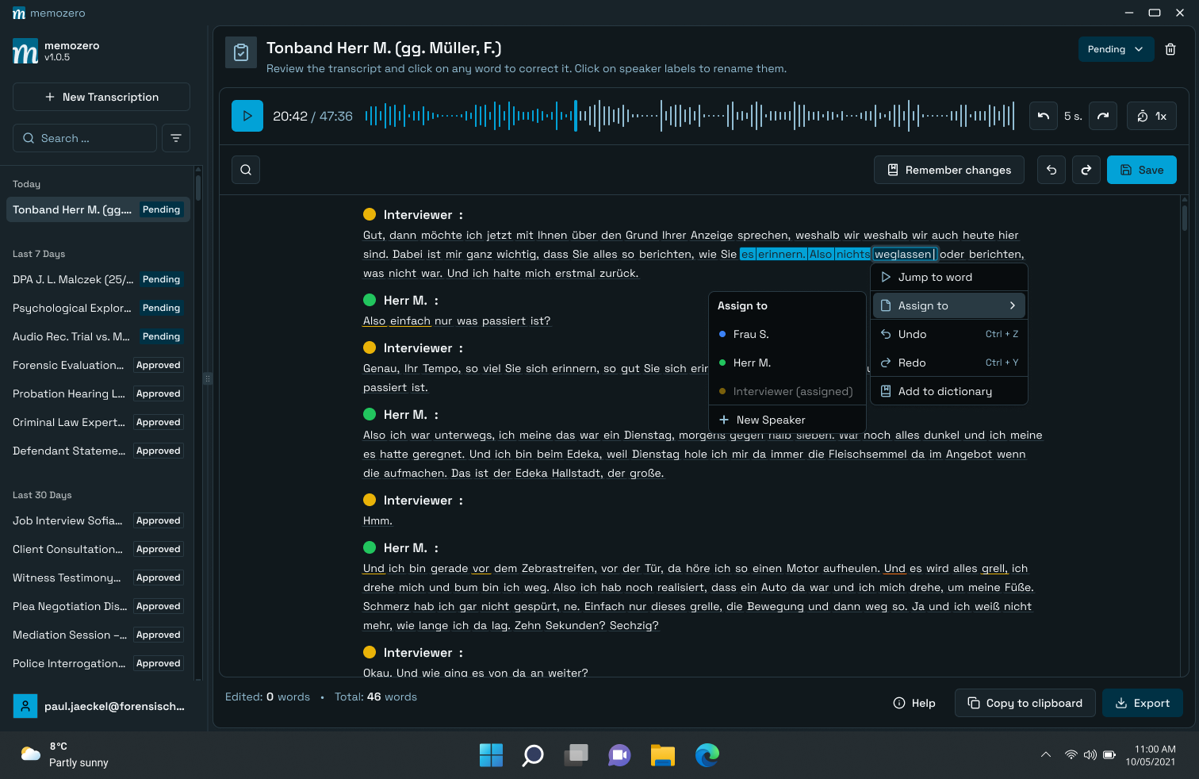Export the transcript
This screenshot has height=779, width=1199.
click(x=1142, y=703)
